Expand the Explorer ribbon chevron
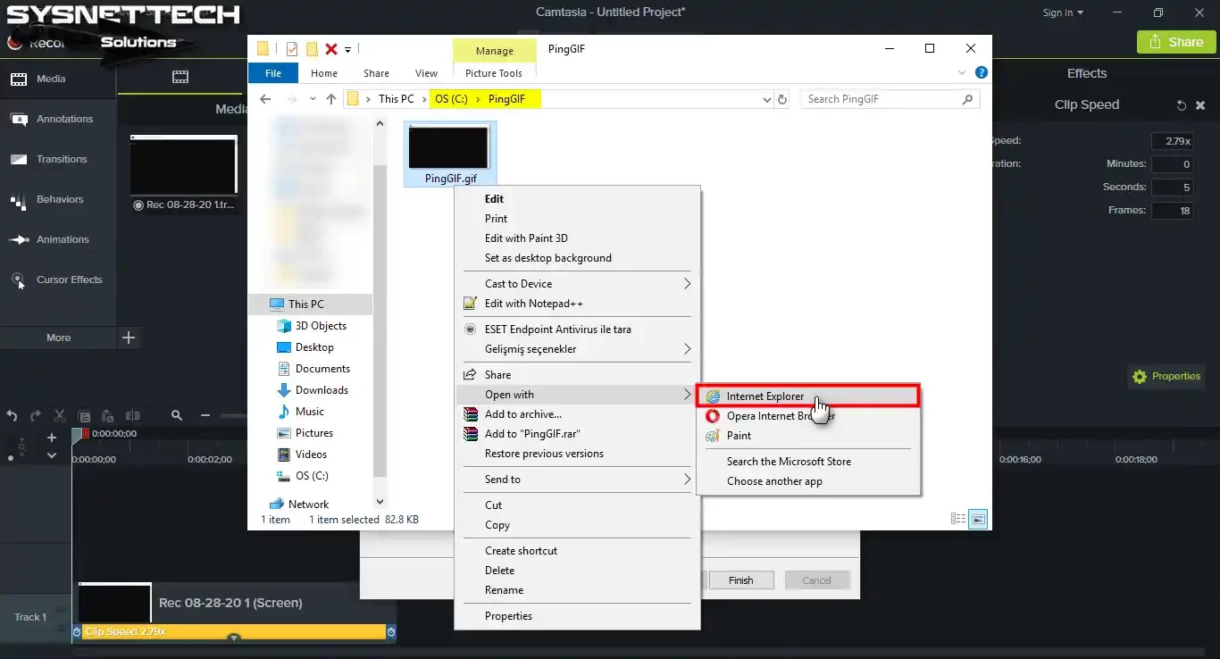Screen dimensions: 1220x659 962,73
